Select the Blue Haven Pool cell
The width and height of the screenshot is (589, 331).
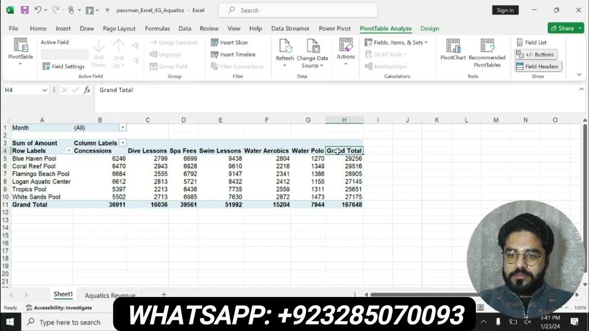[x=42, y=159]
